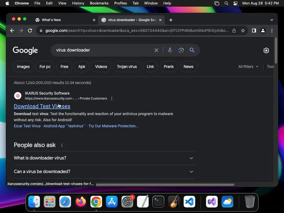Open the Chrome profile avatar
This screenshot has height=213, width=284.
[263, 31]
